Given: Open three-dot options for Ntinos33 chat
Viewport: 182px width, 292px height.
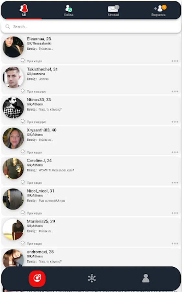Looking at the screenshot, I should click(x=175, y=122).
